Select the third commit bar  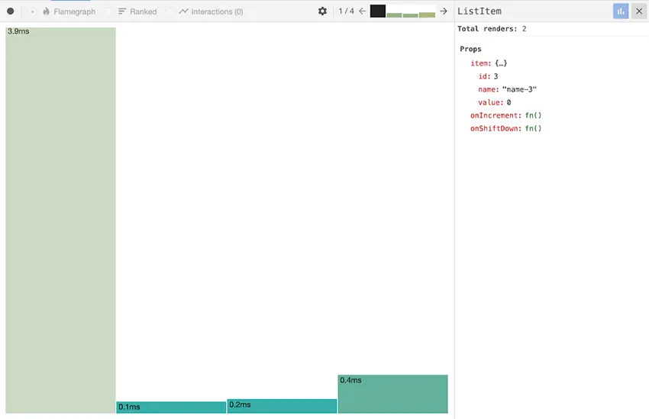click(x=411, y=15)
